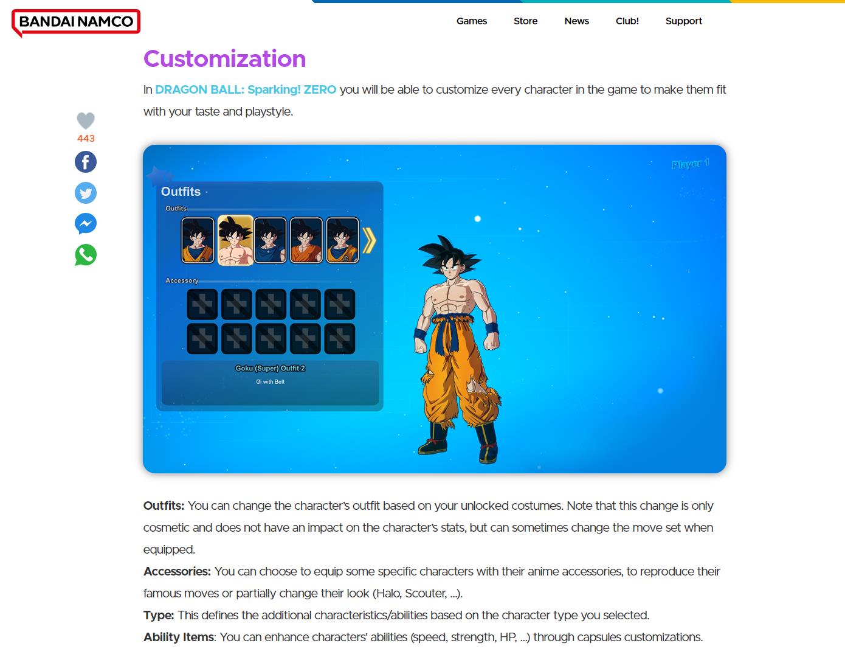
Task: Like the article with the heart icon
Action: (86, 120)
